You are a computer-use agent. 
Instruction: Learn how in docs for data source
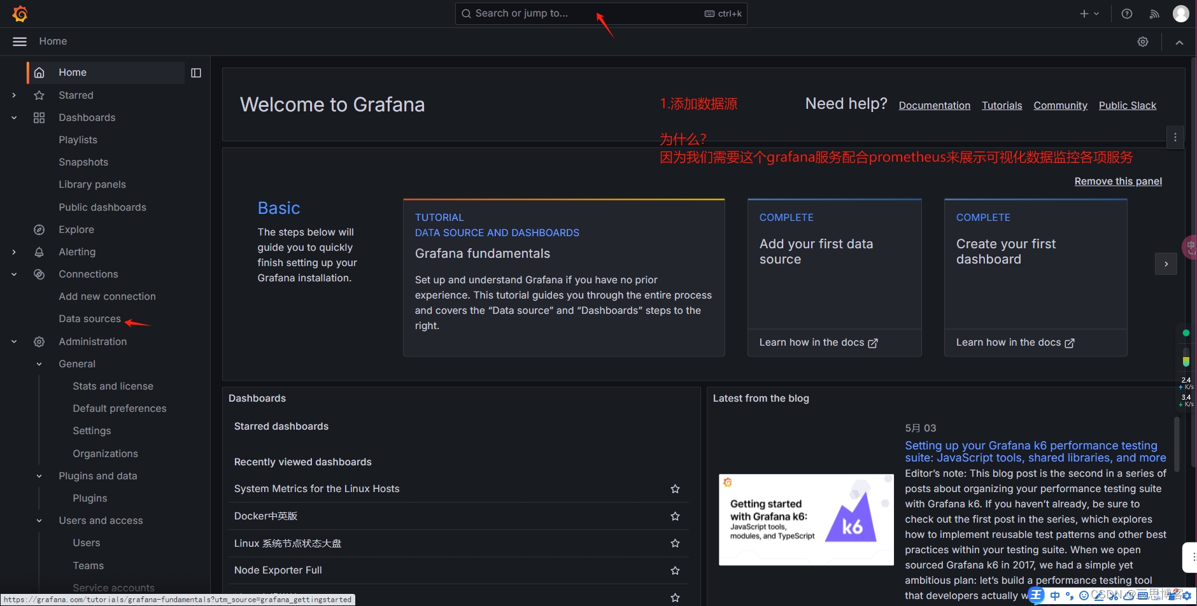coord(818,342)
